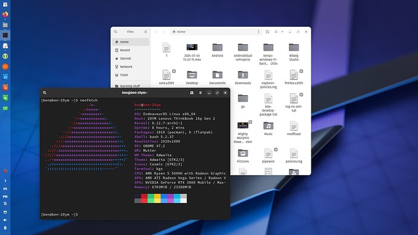The width and height of the screenshot is (418, 235).
Task: Select the firefox.42929 file
Action: 294,77
